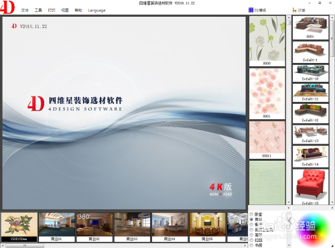Click the partially visible seventh scene thumbnail
Image resolution: width=335 pixels, height=248 pixels.
pos(237,227)
